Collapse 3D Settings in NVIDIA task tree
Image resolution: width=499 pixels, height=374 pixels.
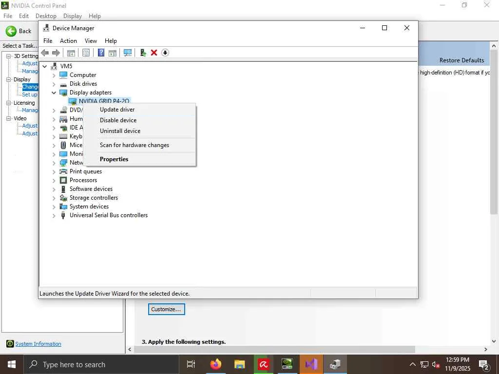[x=9, y=56]
